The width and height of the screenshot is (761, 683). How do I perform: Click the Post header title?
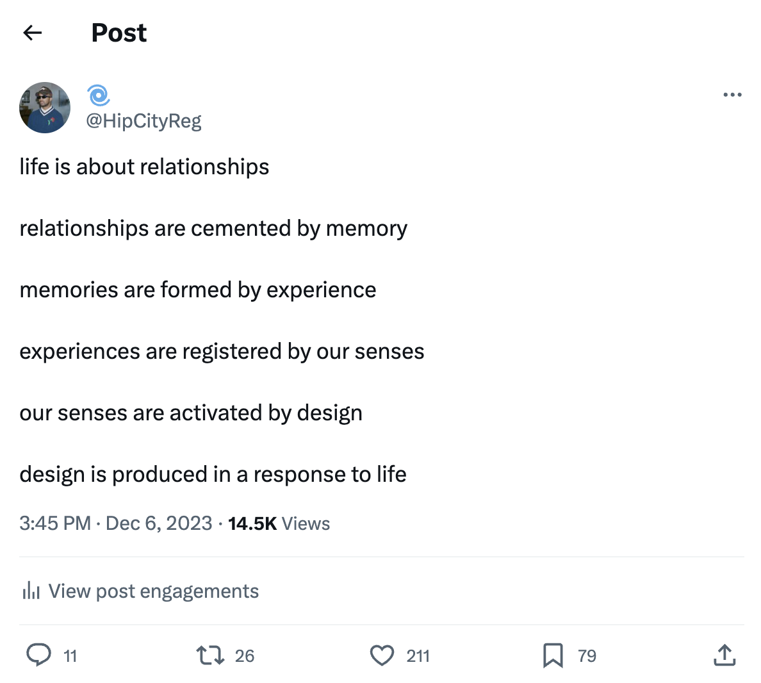pos(119,33)
